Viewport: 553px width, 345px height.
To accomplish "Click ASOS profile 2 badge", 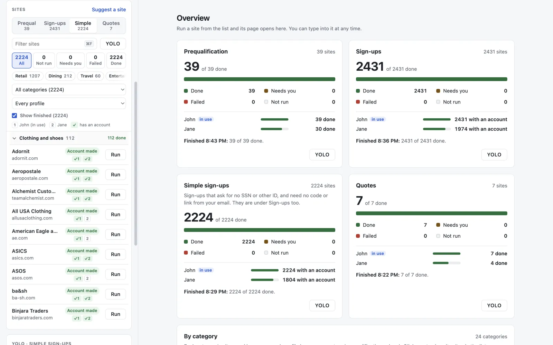I will 87,278.
